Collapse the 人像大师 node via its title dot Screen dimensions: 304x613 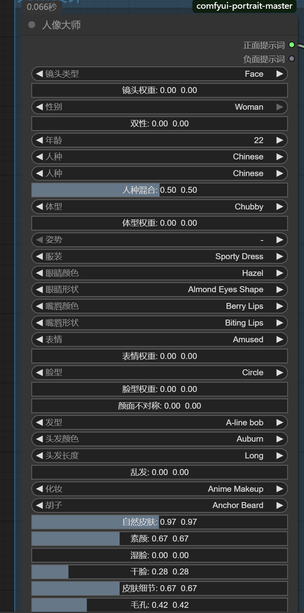[x=32, y=25]
